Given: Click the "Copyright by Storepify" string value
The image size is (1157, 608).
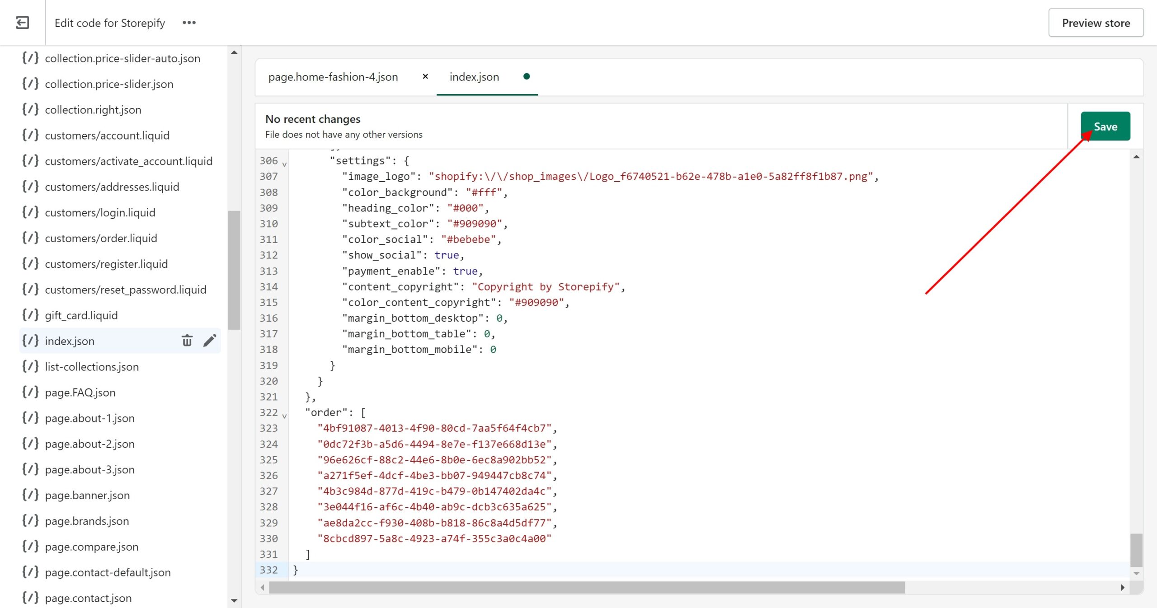Looking at the screenshot, I should point(546,287).
